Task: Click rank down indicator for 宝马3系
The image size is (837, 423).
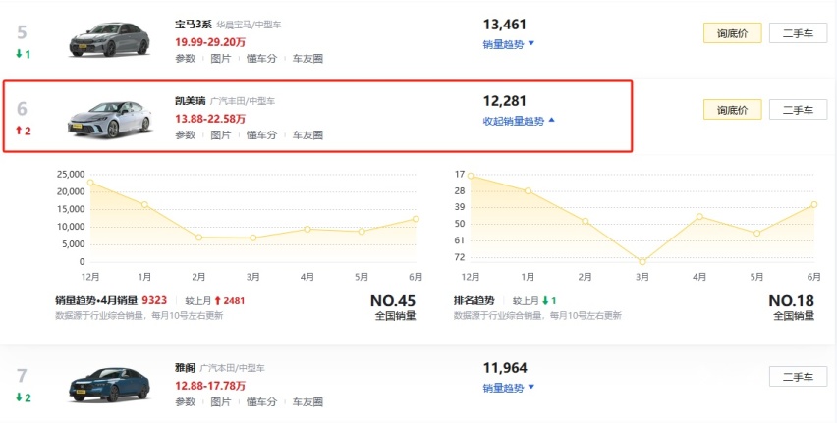Action: click(x=23, y=54)
